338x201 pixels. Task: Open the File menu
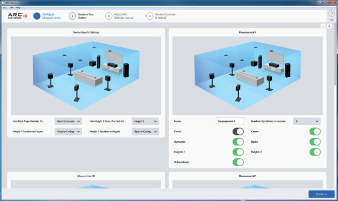pyautogui.click(x=11, y=8)
